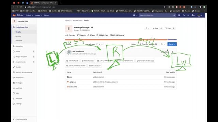Bookmark page with browser star icon
The height and width of the screenshot is (122, 218).
(165, 7)
